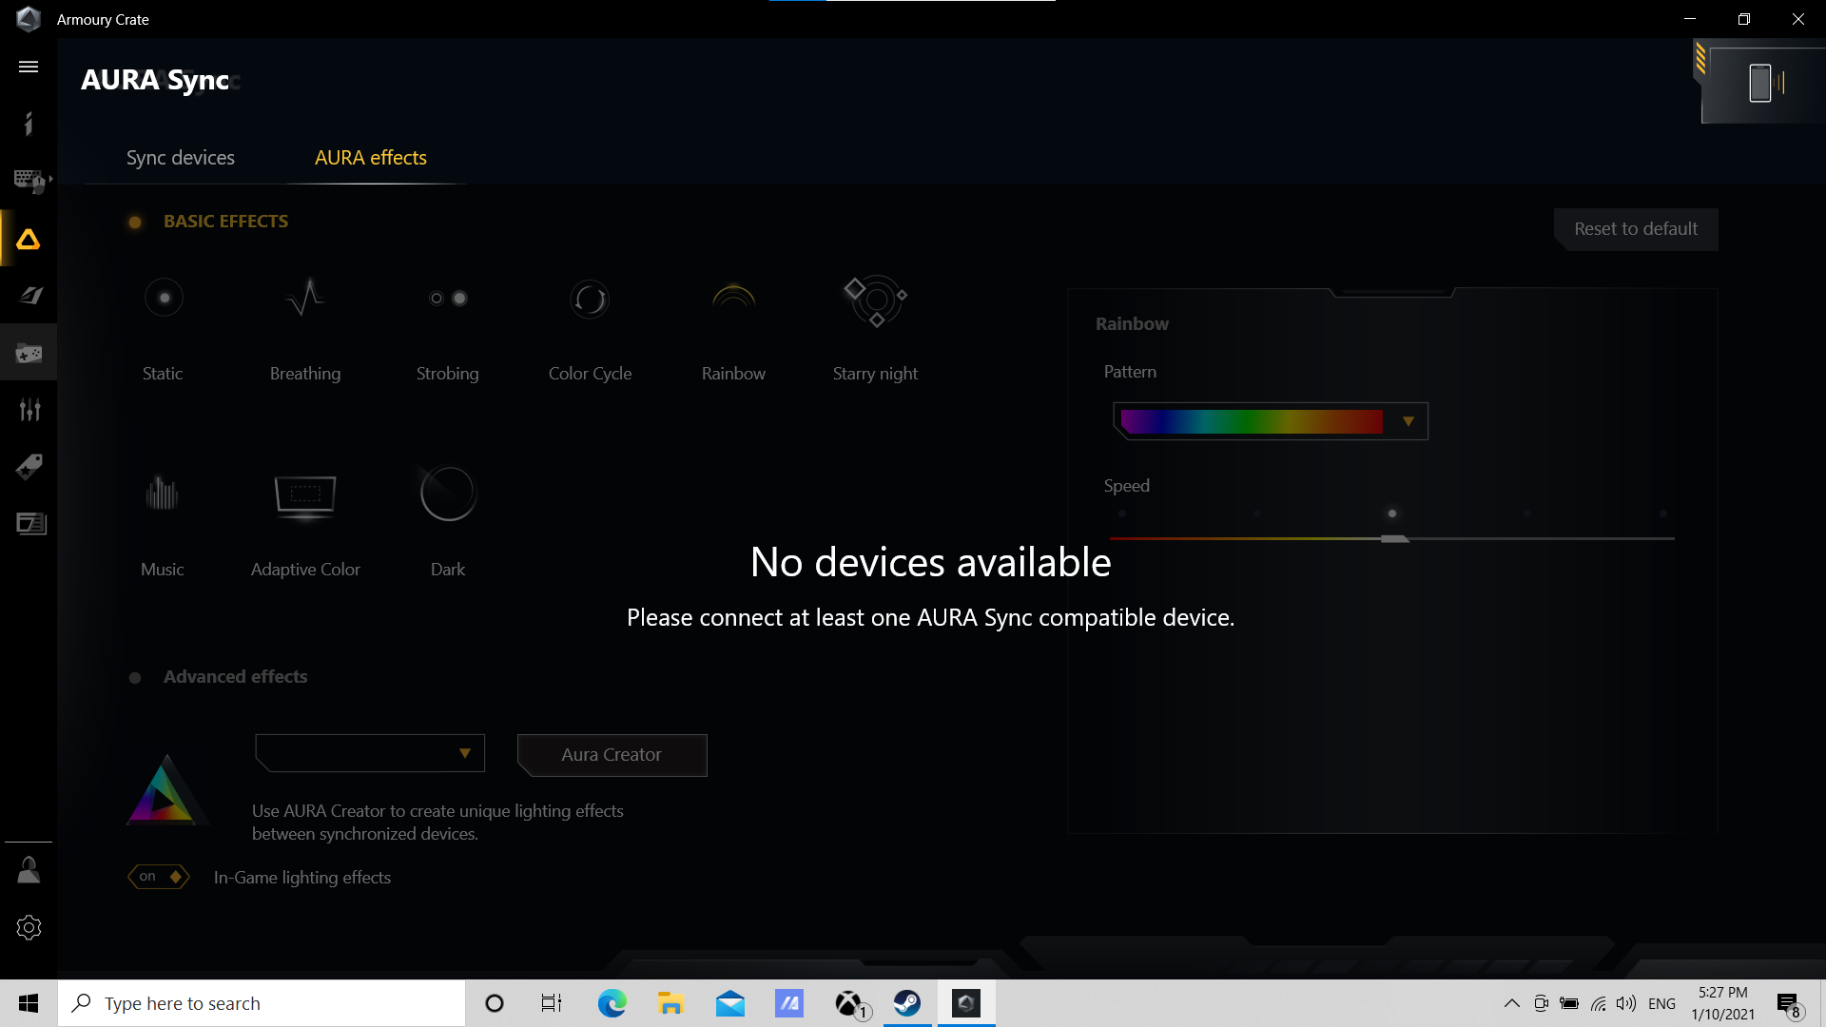Switch to the AURA effects tab
This screenshot has width=1826, height=1027.
(x=371, y=158)
